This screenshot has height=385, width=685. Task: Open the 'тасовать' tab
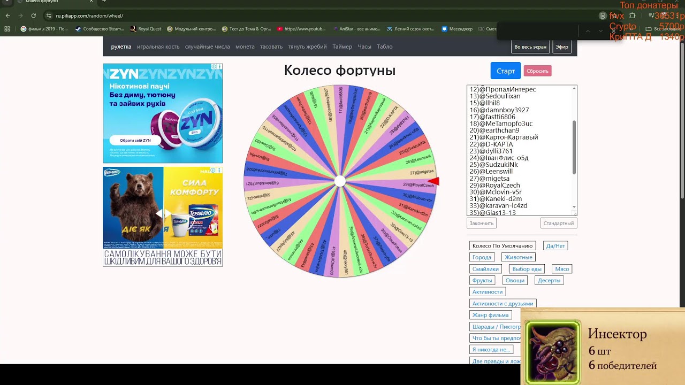(271, 47)
